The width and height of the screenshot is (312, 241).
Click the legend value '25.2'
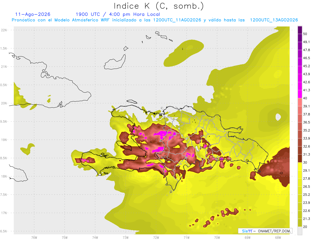[x=307, y=194]
